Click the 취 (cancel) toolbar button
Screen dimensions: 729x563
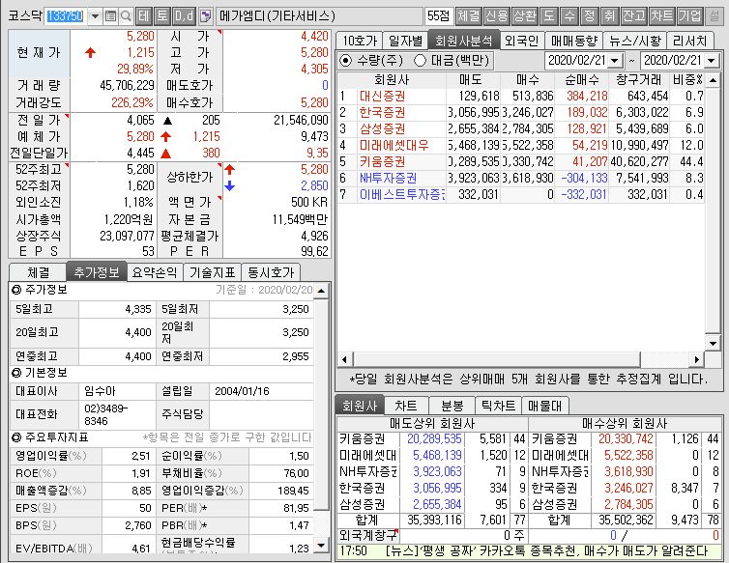click(x=609, y=16)
